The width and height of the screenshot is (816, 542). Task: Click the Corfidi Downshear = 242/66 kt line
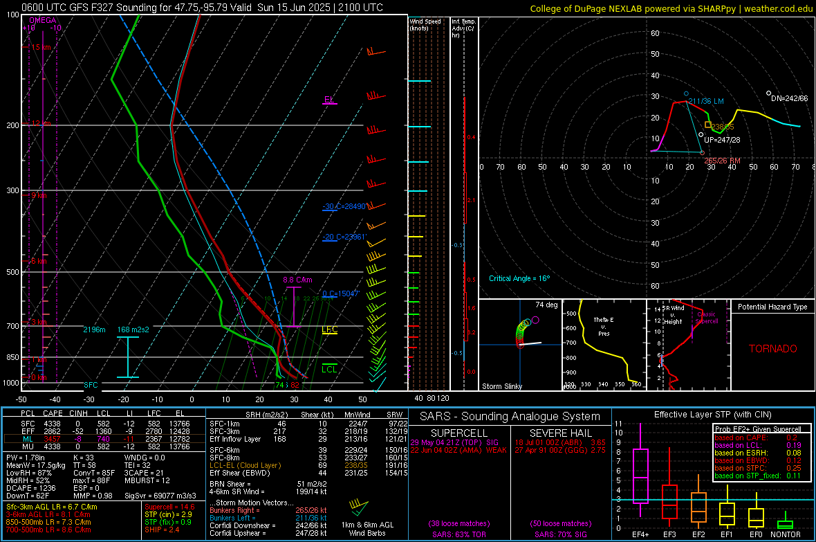coord(268,525)
